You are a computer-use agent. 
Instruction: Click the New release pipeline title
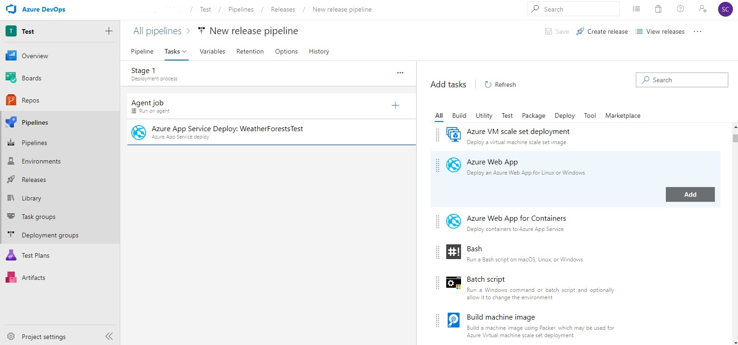[254, 31]
